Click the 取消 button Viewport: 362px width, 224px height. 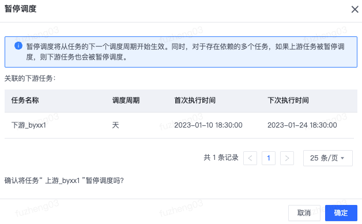pos(304,212)
